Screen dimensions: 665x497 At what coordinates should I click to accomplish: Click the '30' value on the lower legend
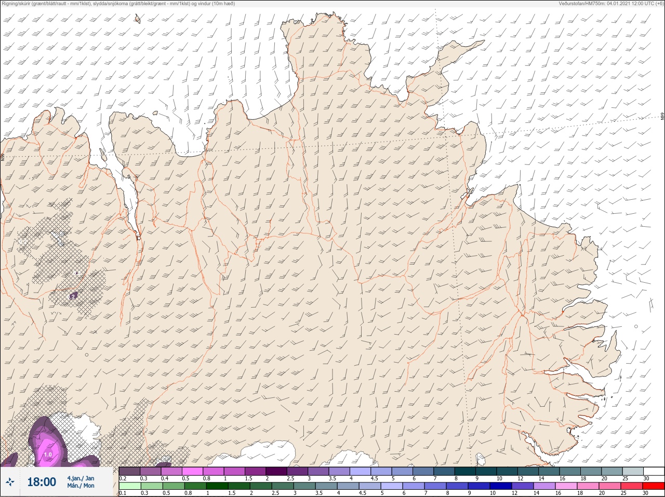[x=646, y=493]
